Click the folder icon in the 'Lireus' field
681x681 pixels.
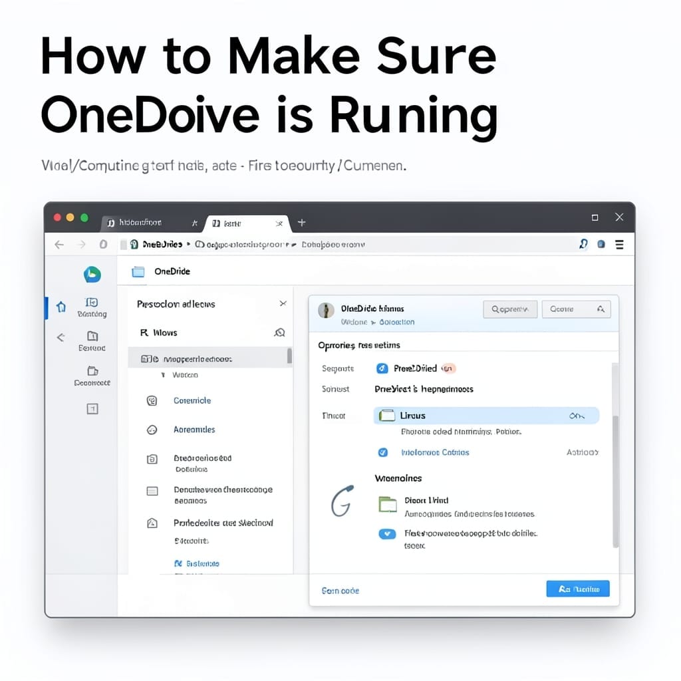pyautogui.click(x=386, y=416)
